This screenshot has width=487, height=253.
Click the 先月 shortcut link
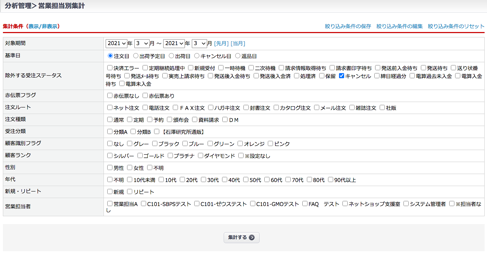coord(221,44)
